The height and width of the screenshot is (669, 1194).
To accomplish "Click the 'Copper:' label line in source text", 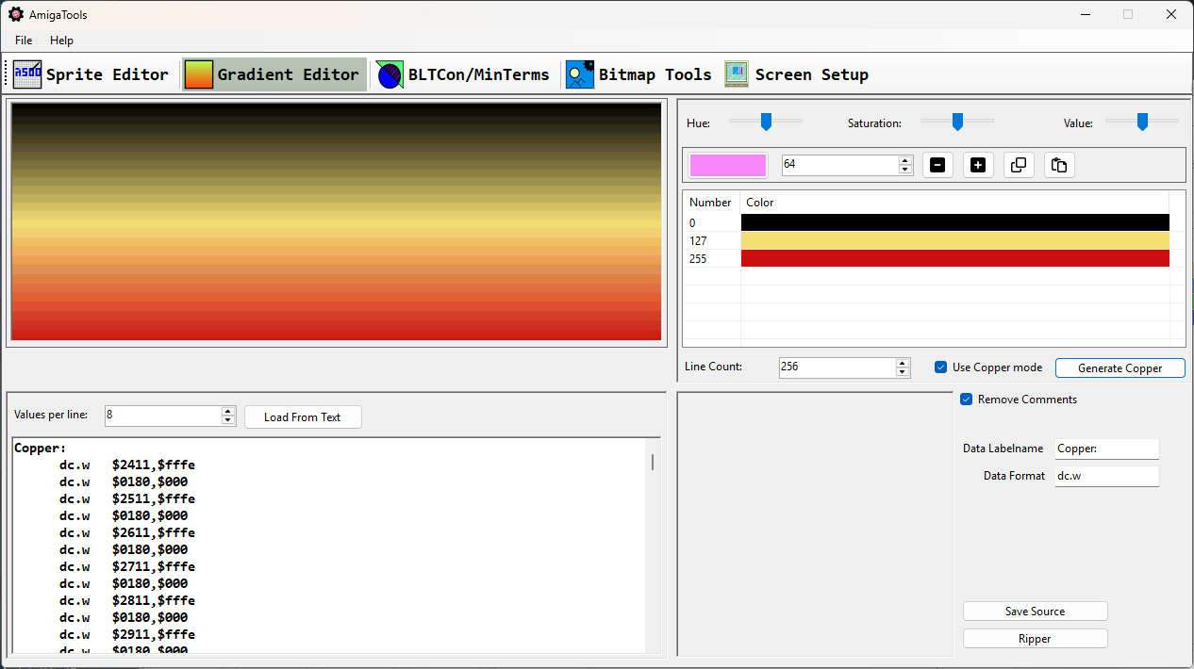I will coord(40,448).
